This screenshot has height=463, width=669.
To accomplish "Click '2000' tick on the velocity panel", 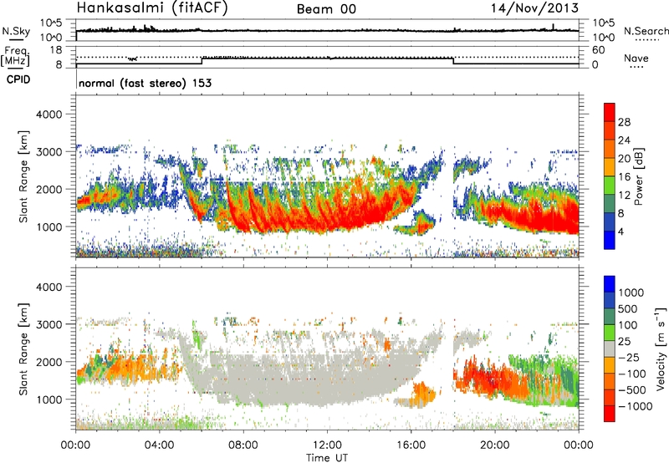I will point(49,362).
